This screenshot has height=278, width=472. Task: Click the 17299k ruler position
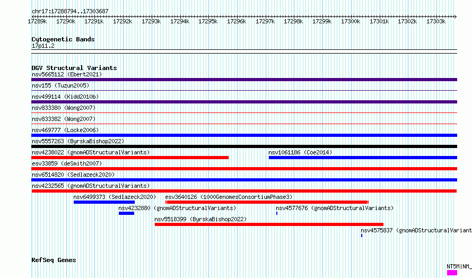[322, 21]
